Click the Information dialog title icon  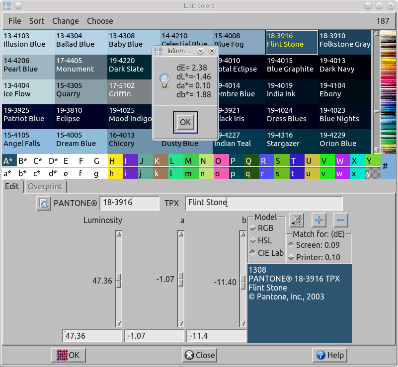tap(159, 51)
